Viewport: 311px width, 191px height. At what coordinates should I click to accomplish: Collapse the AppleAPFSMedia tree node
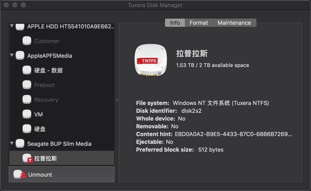tap(12, 55)
